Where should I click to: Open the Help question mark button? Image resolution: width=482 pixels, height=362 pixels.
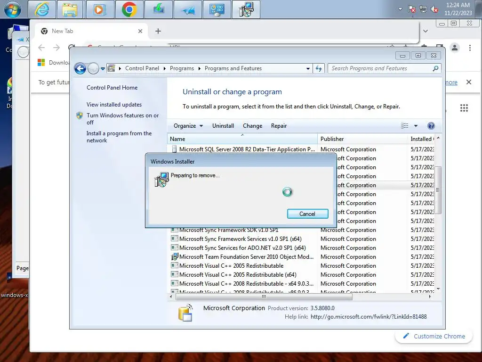tap(431, 125)
